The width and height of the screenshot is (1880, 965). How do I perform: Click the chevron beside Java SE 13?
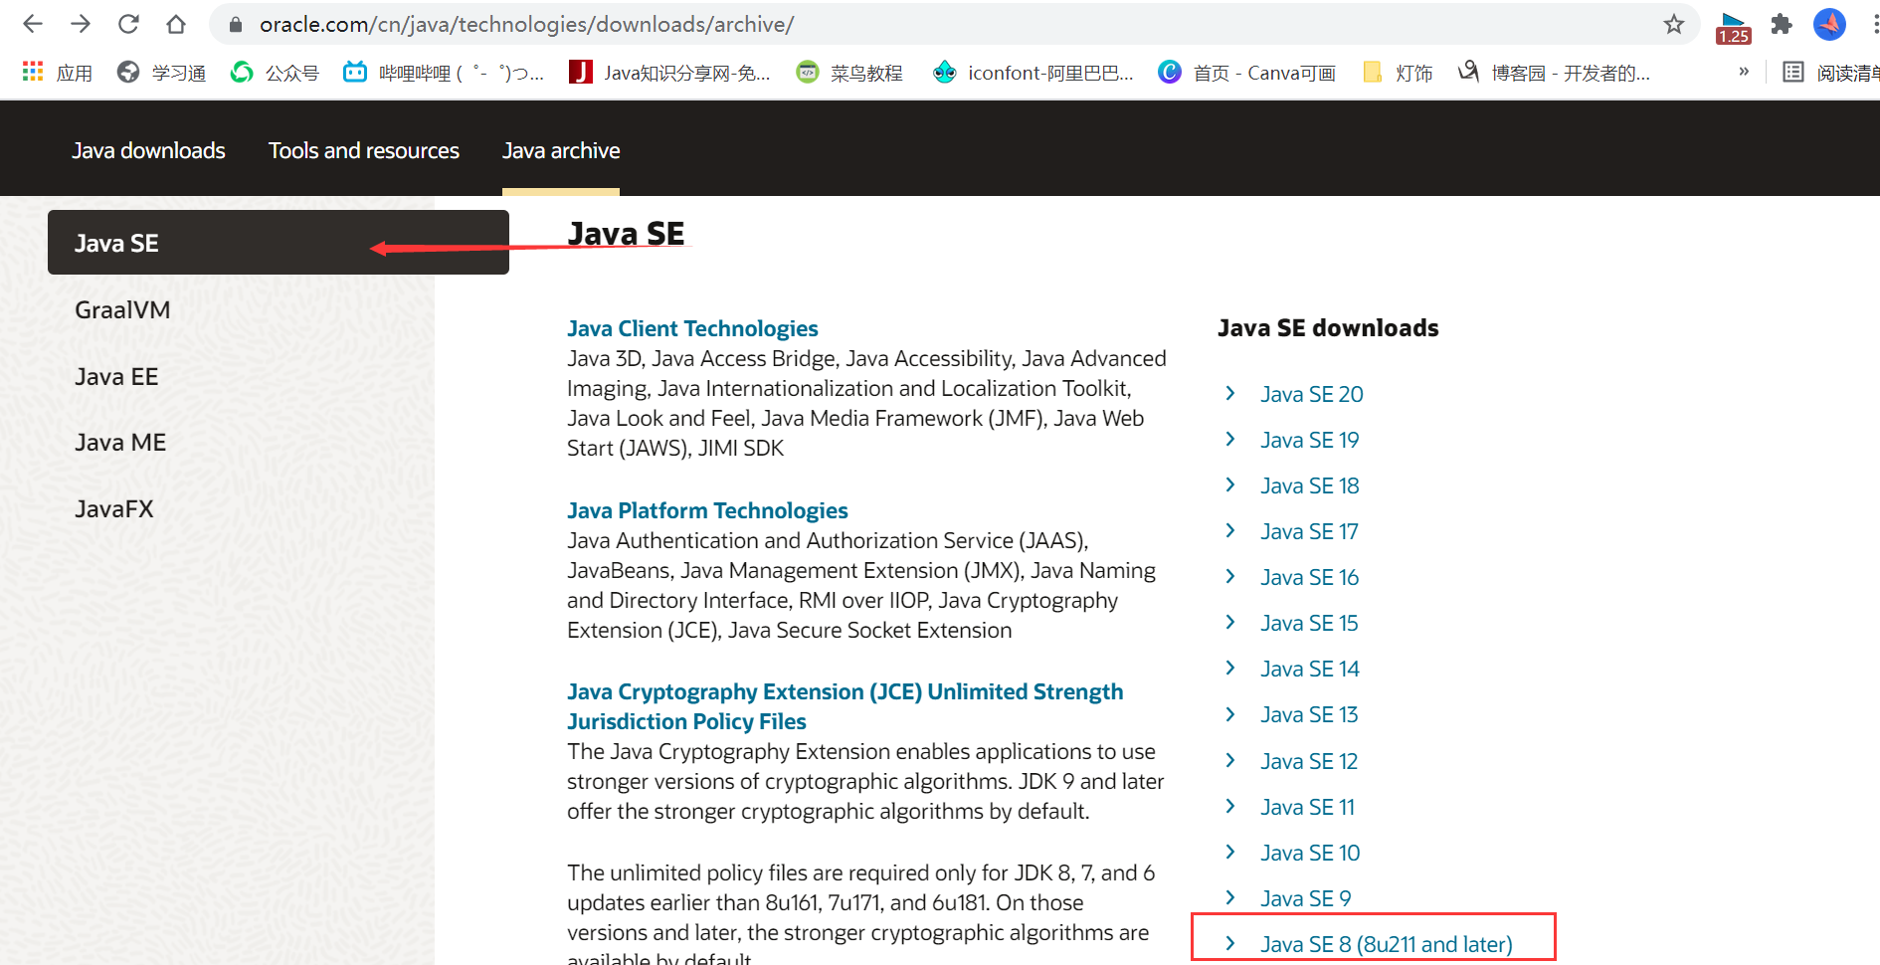coord(1230,714)
